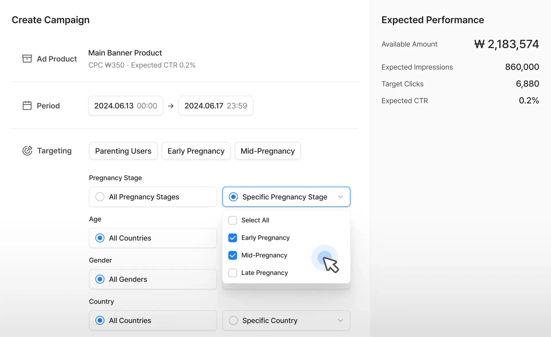551x337 pixels.
Task: Click the Parenting Users targeting tag
Action: [123, 151]
